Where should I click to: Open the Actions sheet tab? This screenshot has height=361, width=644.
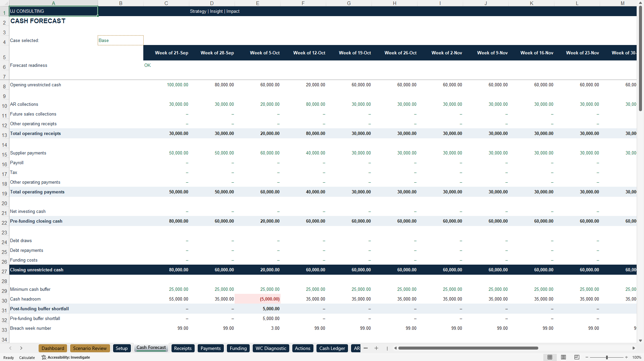[x=302, y=348]
